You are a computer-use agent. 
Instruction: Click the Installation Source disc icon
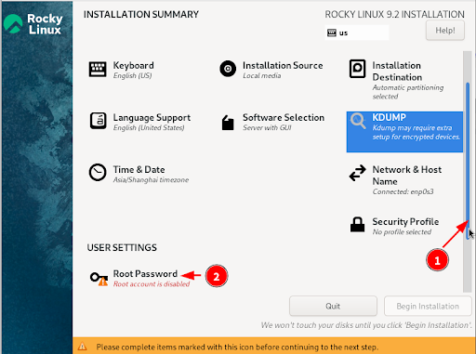[228, 69]
